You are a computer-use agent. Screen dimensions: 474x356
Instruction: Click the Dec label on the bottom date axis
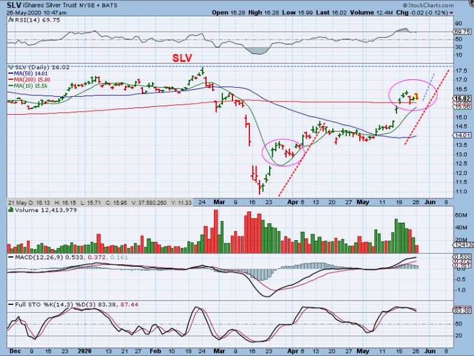point(15,351)
